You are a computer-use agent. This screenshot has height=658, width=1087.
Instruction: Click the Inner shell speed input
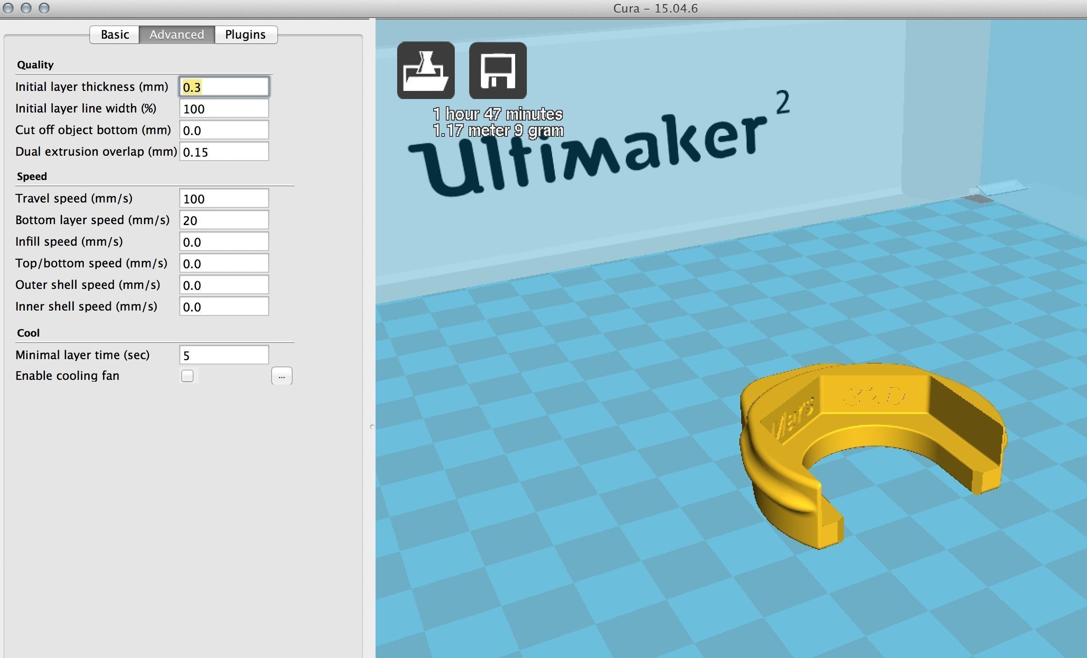(224, 306)
